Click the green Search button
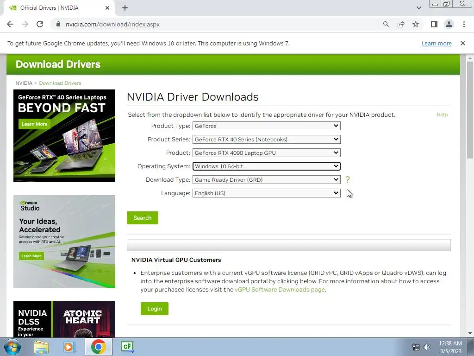The height and width of the screenshot is (356, 474). [x=143, y=218]
